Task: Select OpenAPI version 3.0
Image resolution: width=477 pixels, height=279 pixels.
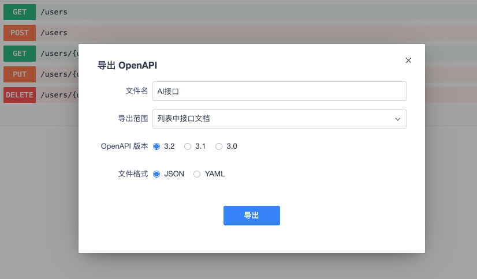Action: [219, 146]
